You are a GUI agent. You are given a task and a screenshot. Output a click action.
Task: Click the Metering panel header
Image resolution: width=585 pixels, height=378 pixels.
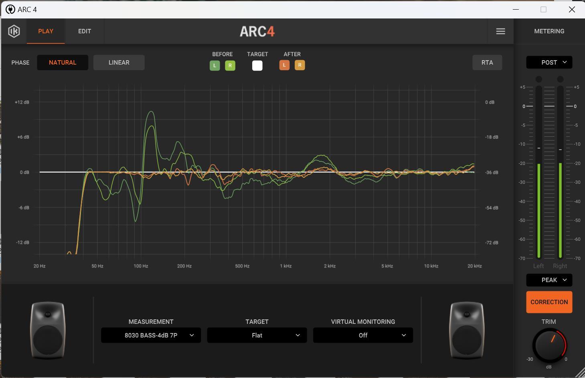pyautogui.click(x=549, y=31)
